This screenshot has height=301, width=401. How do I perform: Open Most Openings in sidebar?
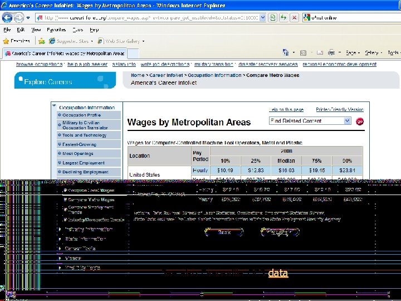(x=89, y=154)
